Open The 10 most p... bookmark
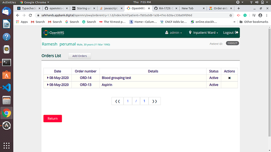 [x=112, y=22]
